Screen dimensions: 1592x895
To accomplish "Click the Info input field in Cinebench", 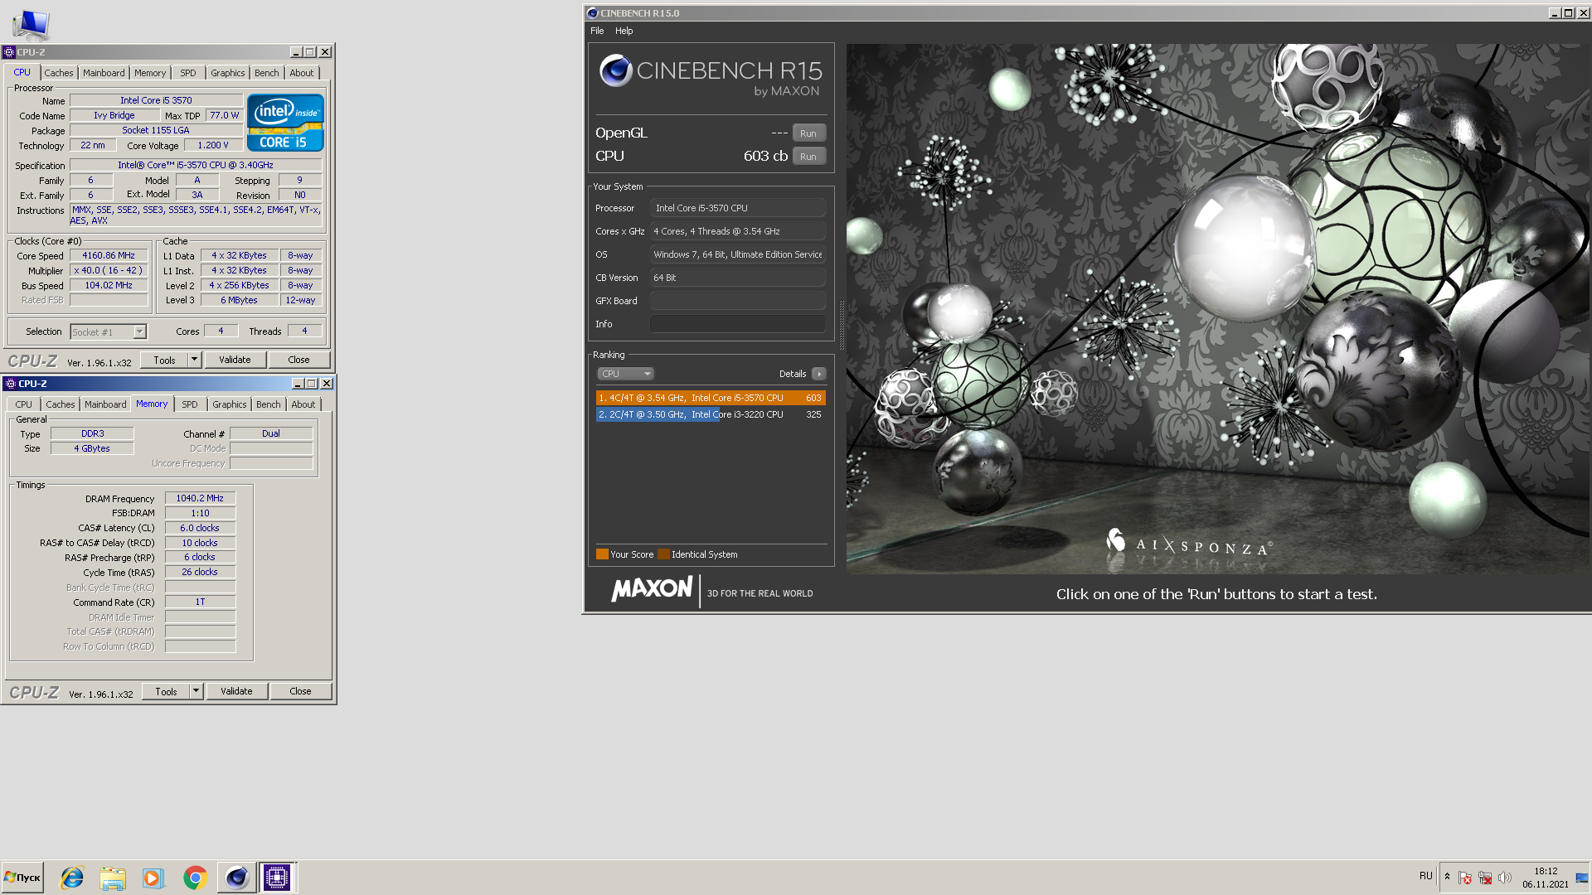I will [x=738, y=324].
